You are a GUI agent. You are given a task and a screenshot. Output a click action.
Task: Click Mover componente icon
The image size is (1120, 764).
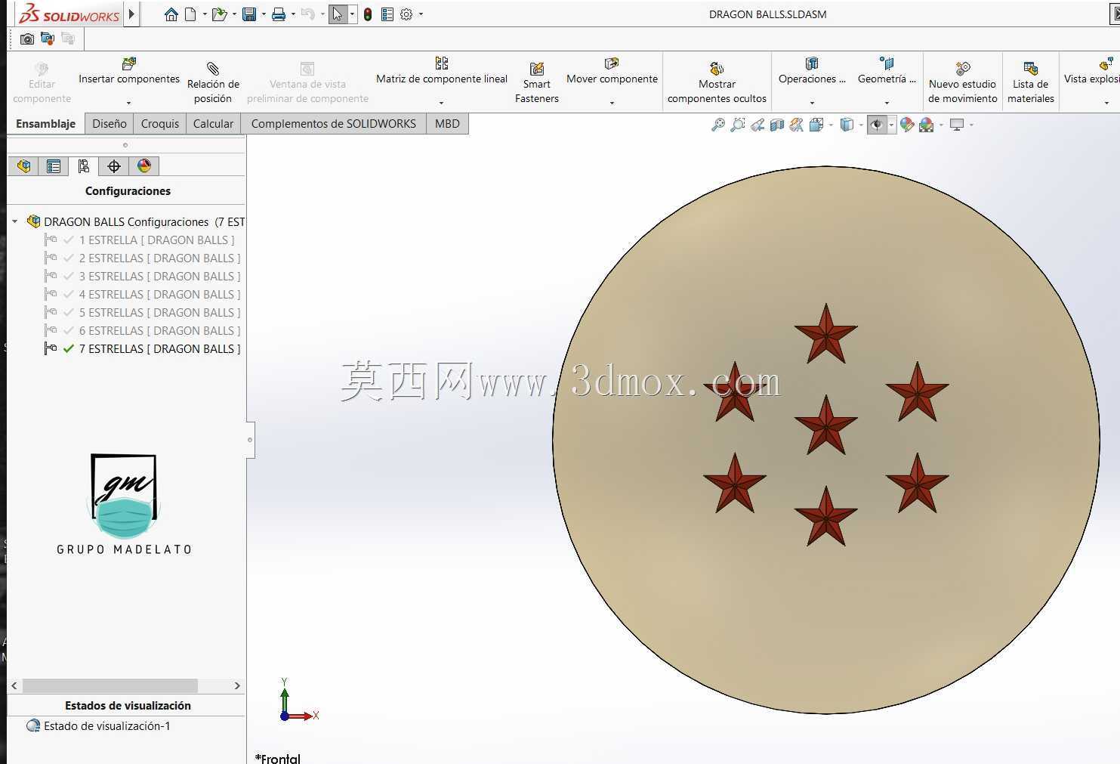coord(612,63)
